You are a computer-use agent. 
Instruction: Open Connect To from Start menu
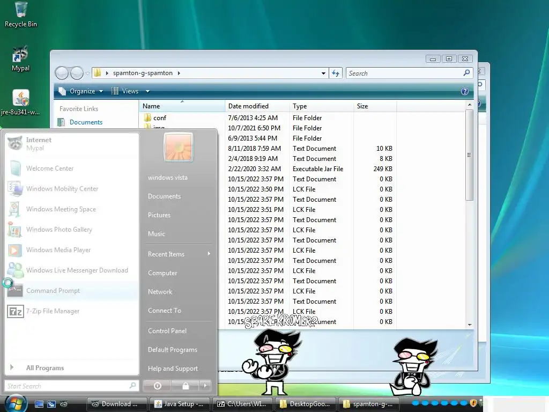point(164,311)
